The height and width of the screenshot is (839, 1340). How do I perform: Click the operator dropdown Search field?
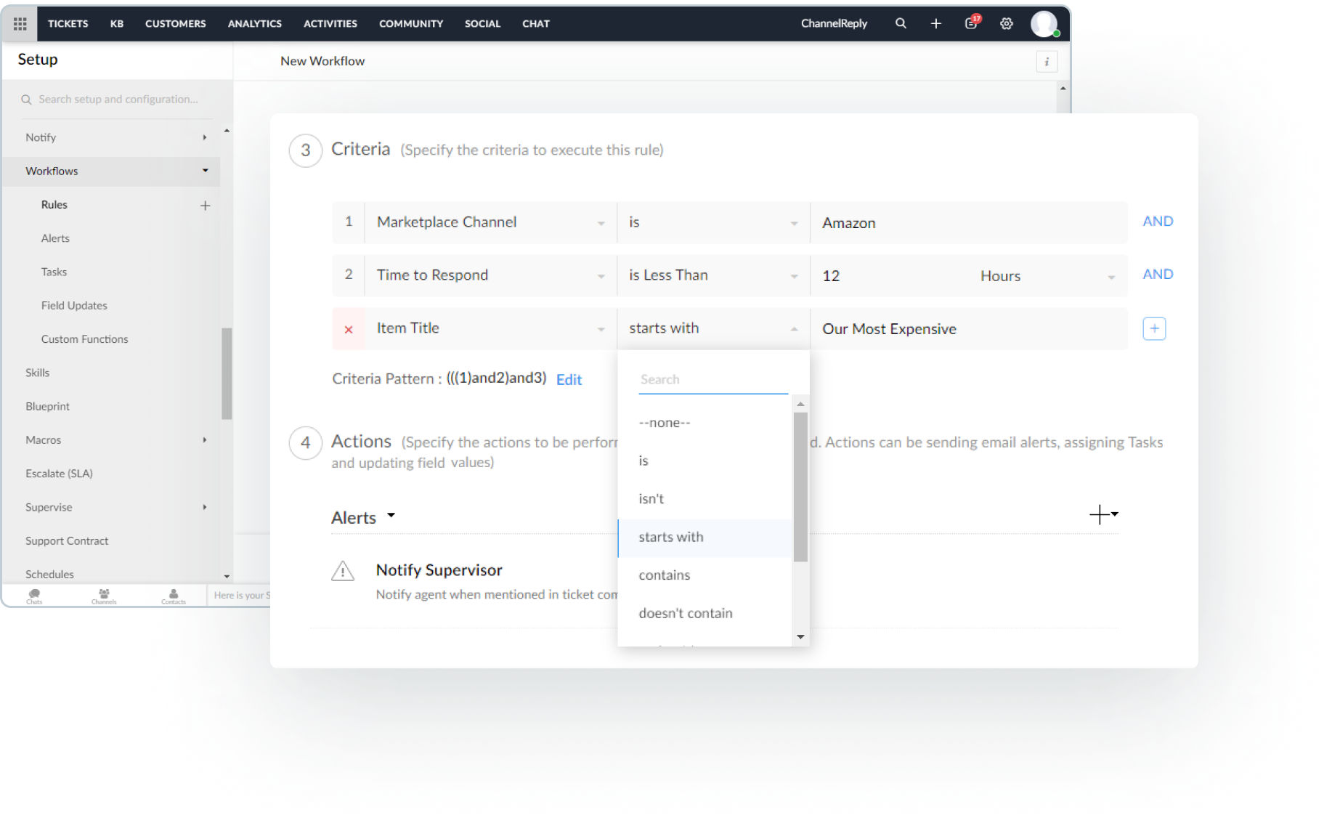[713, 380]
